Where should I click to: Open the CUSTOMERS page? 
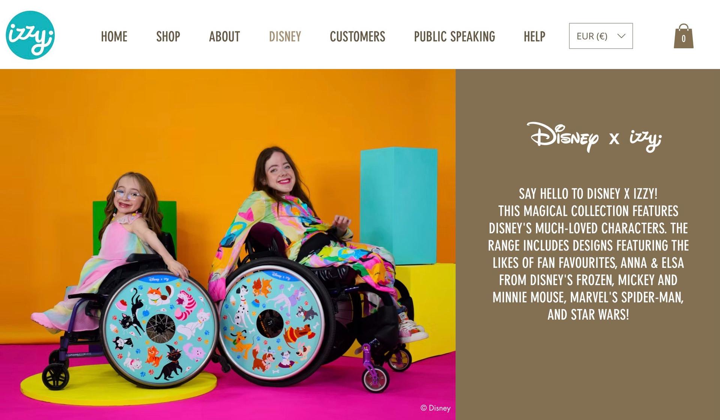(357, 36)
